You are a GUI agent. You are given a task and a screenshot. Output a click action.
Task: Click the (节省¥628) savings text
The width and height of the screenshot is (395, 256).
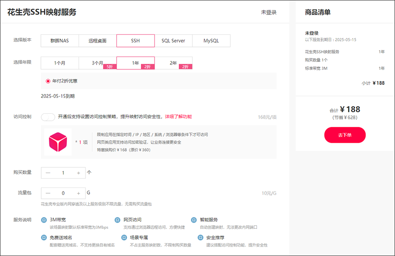coord(345,117)
